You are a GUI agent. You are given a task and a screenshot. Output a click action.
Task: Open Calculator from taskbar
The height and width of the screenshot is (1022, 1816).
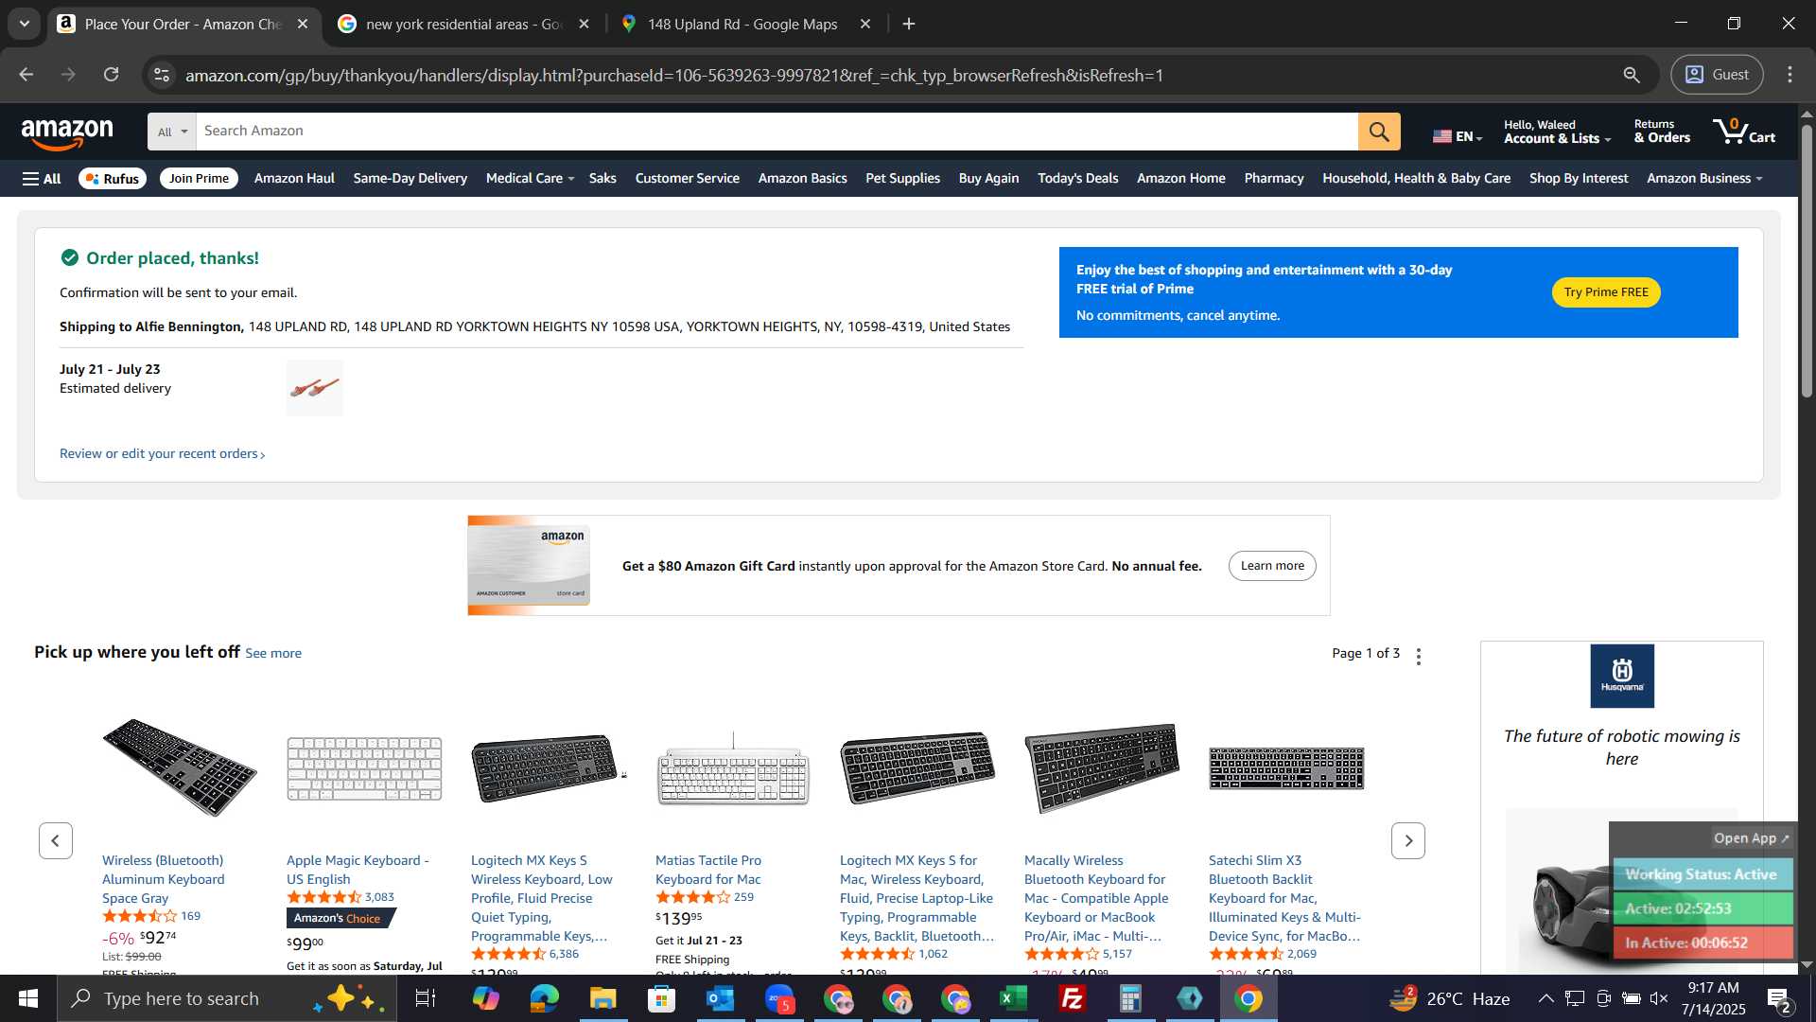(1131, 998)
